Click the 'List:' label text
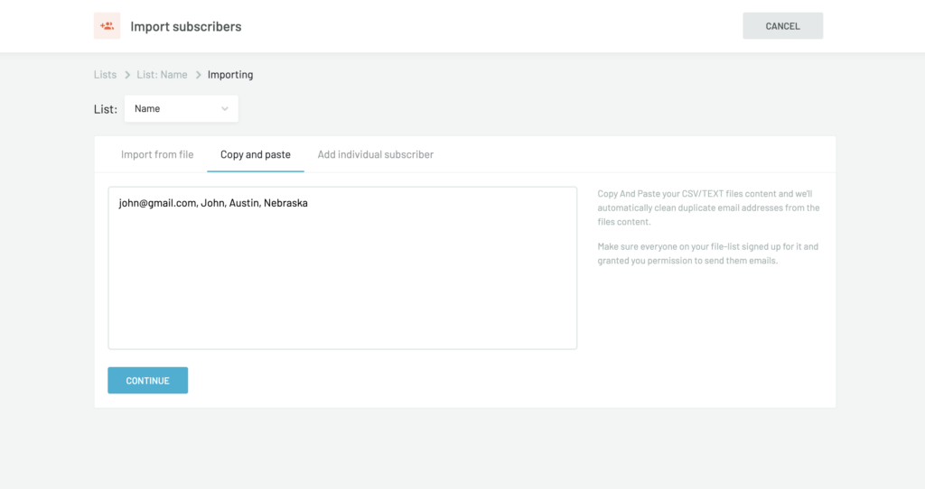The height and width of the screenshot is (489, 925). click(x=106, y=109)
